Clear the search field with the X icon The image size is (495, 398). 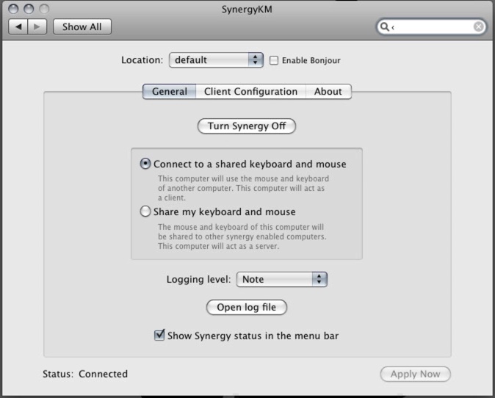(x=478, y=27)
